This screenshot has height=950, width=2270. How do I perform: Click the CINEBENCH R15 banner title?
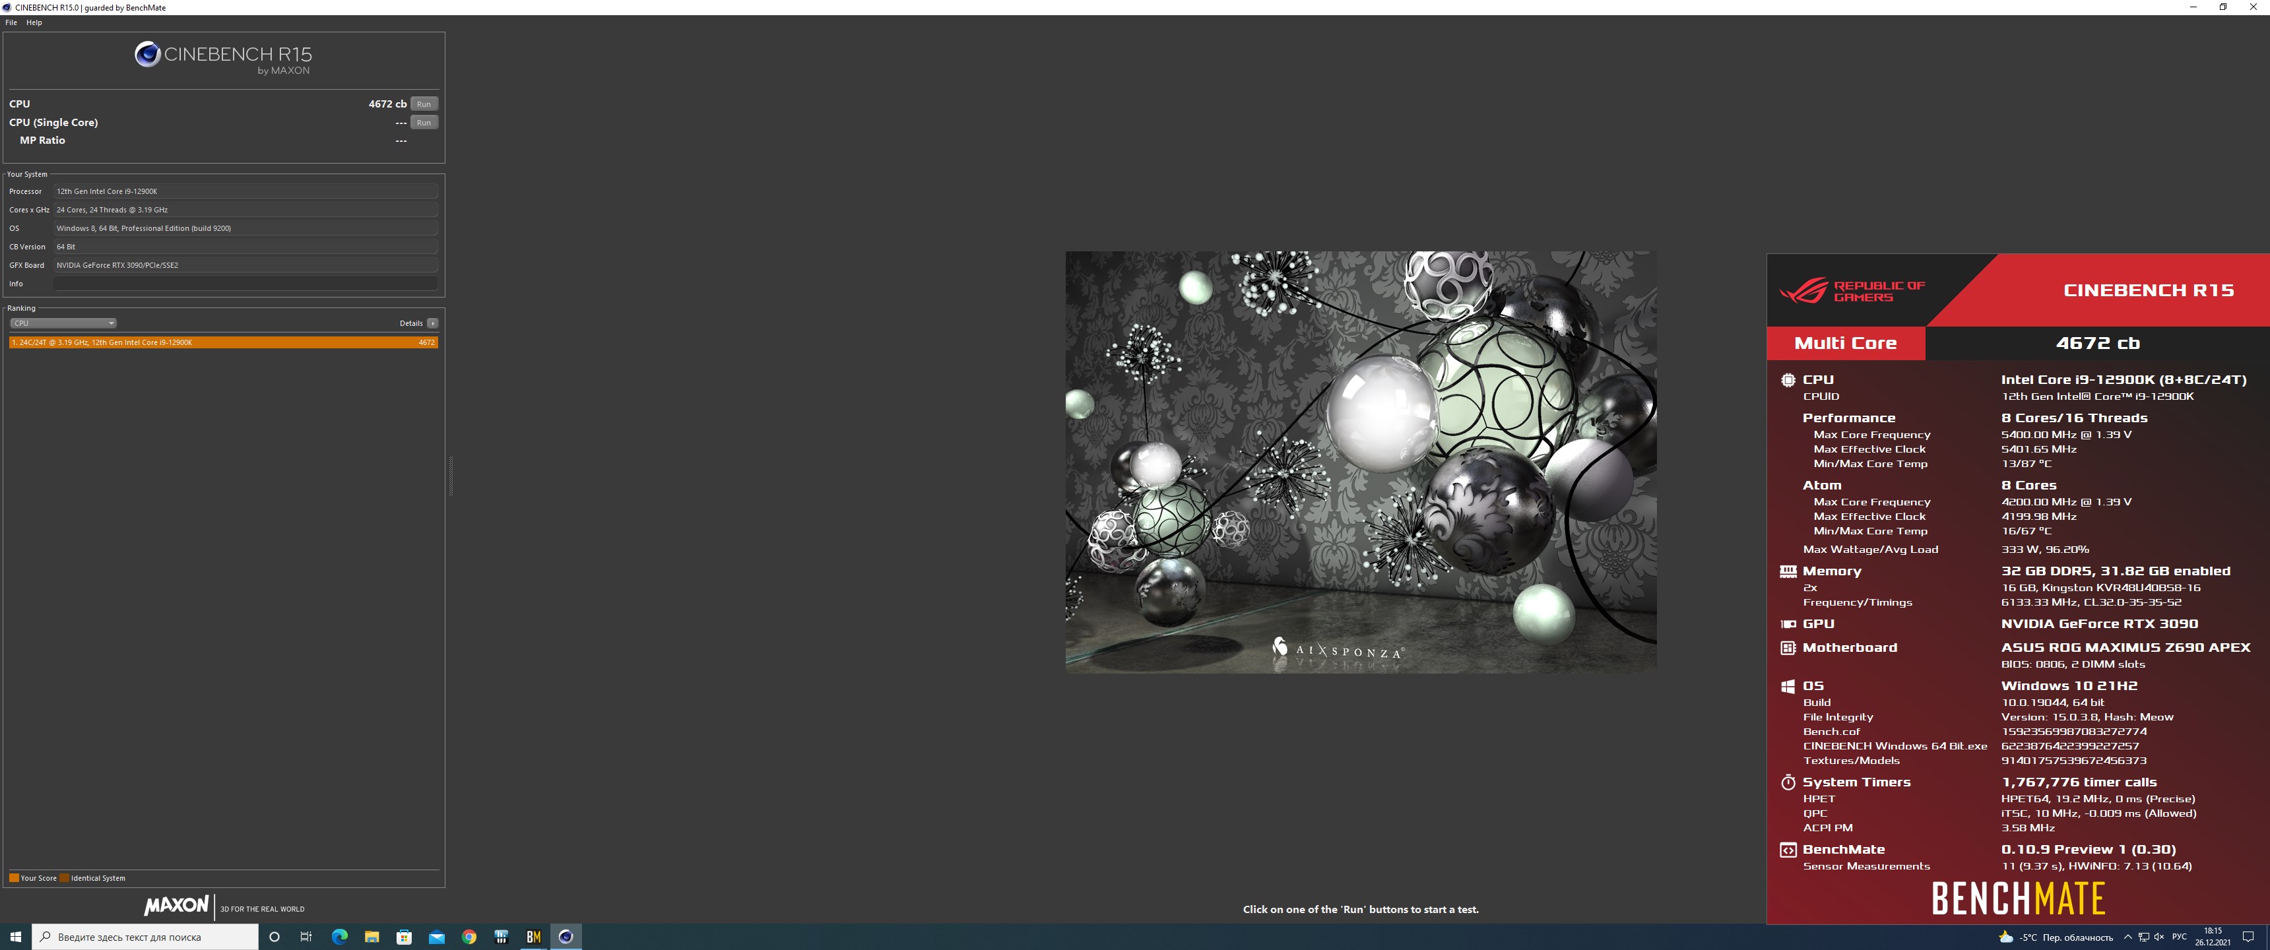(2149, 290)
